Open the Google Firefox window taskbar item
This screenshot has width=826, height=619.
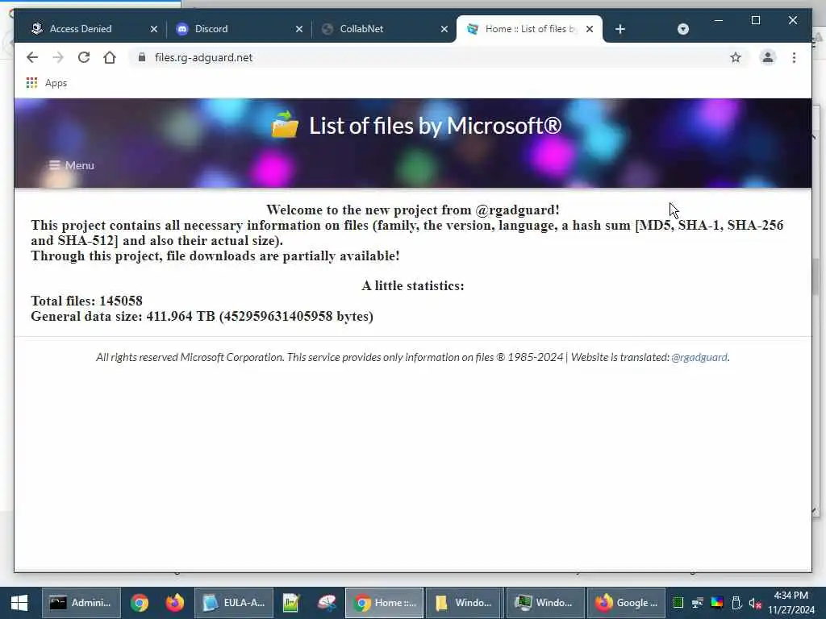626,603
